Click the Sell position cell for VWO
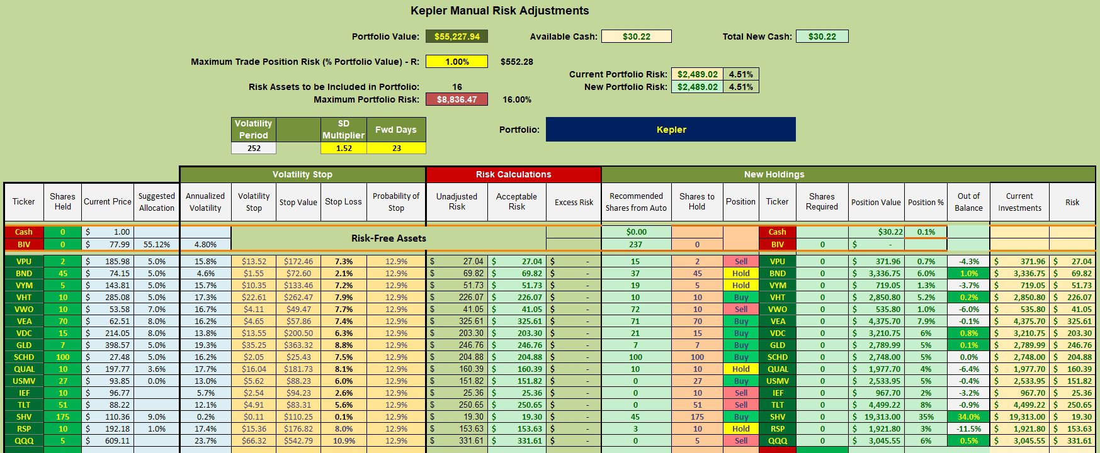1100x453 pixels. (740, 310)
